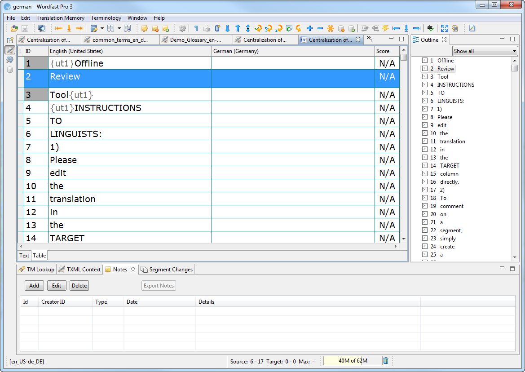Click the orange down arrow toolbar icon
The height and width of the screenshot is (372, 525).
pos(69,28)
